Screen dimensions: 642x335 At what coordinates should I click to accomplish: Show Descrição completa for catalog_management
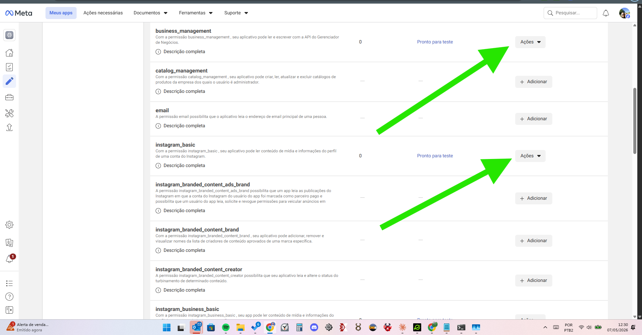point(180,92)
